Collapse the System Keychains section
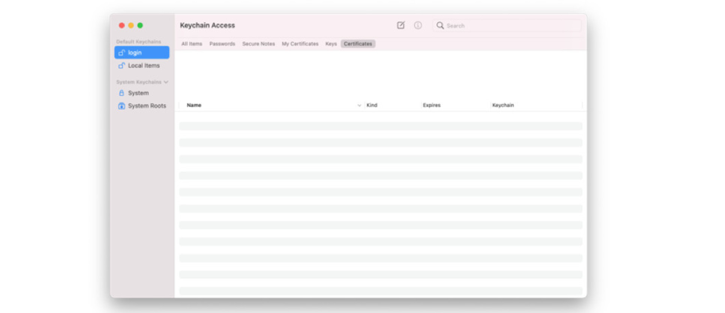 coord(166,82)
